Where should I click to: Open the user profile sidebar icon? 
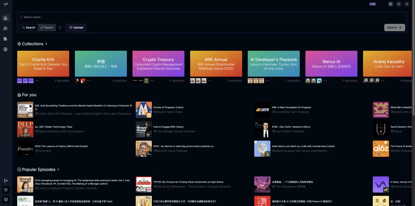point(5,49)
